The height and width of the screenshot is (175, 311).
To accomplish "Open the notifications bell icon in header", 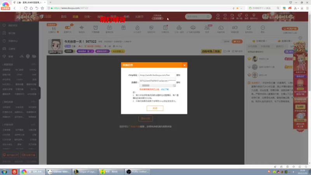I will tap(246, 16).
